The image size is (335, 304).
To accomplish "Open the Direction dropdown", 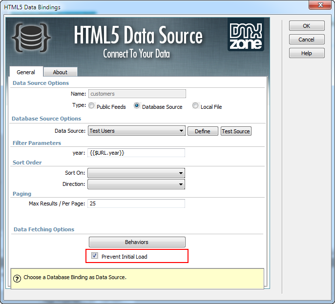I will click(x=136, y=184).
